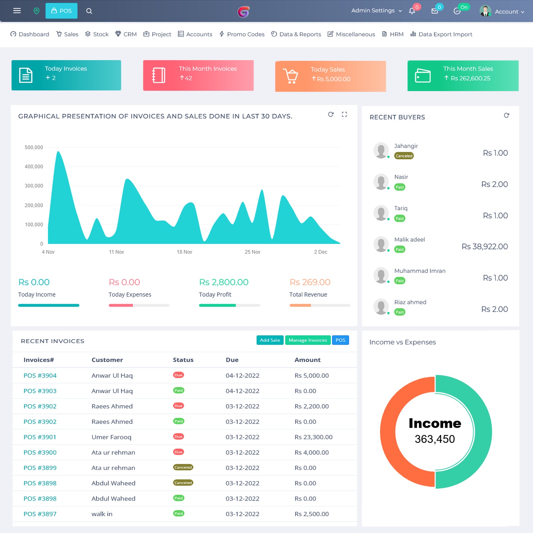Screen dimensions: 533x533
Task: Launch POS from the top bar
Action: point(61,11)
